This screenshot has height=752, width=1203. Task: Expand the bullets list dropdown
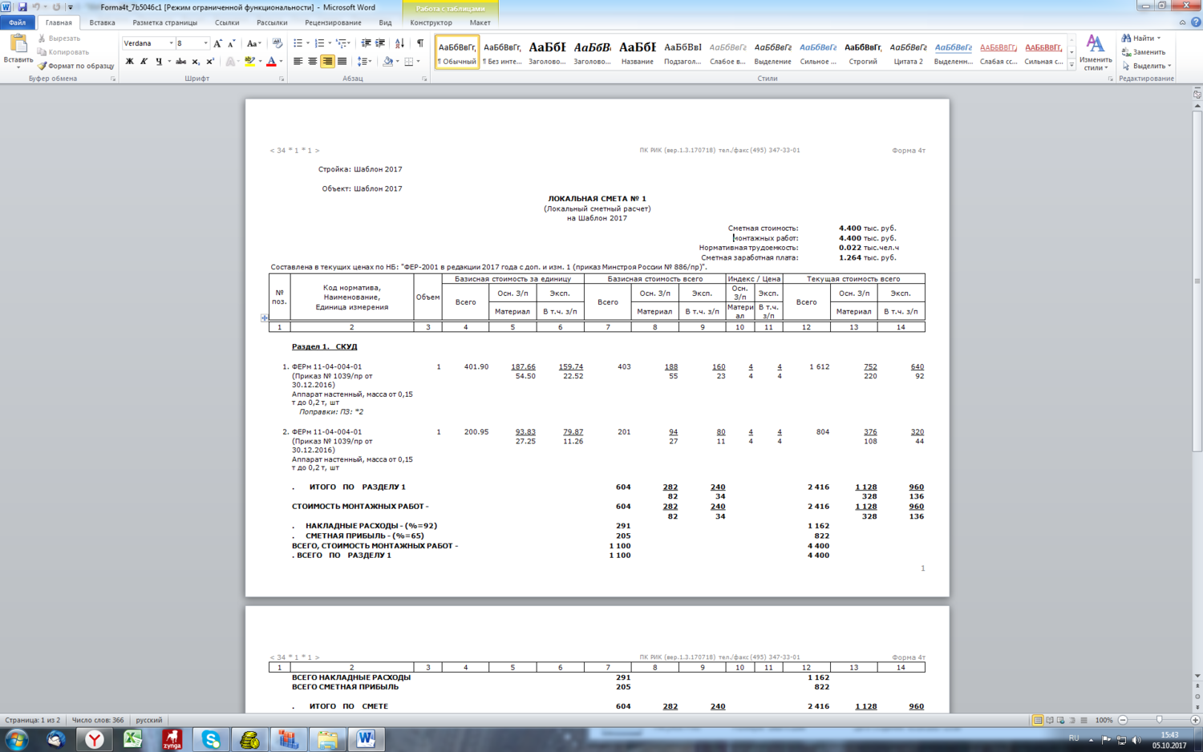(308, 43)
